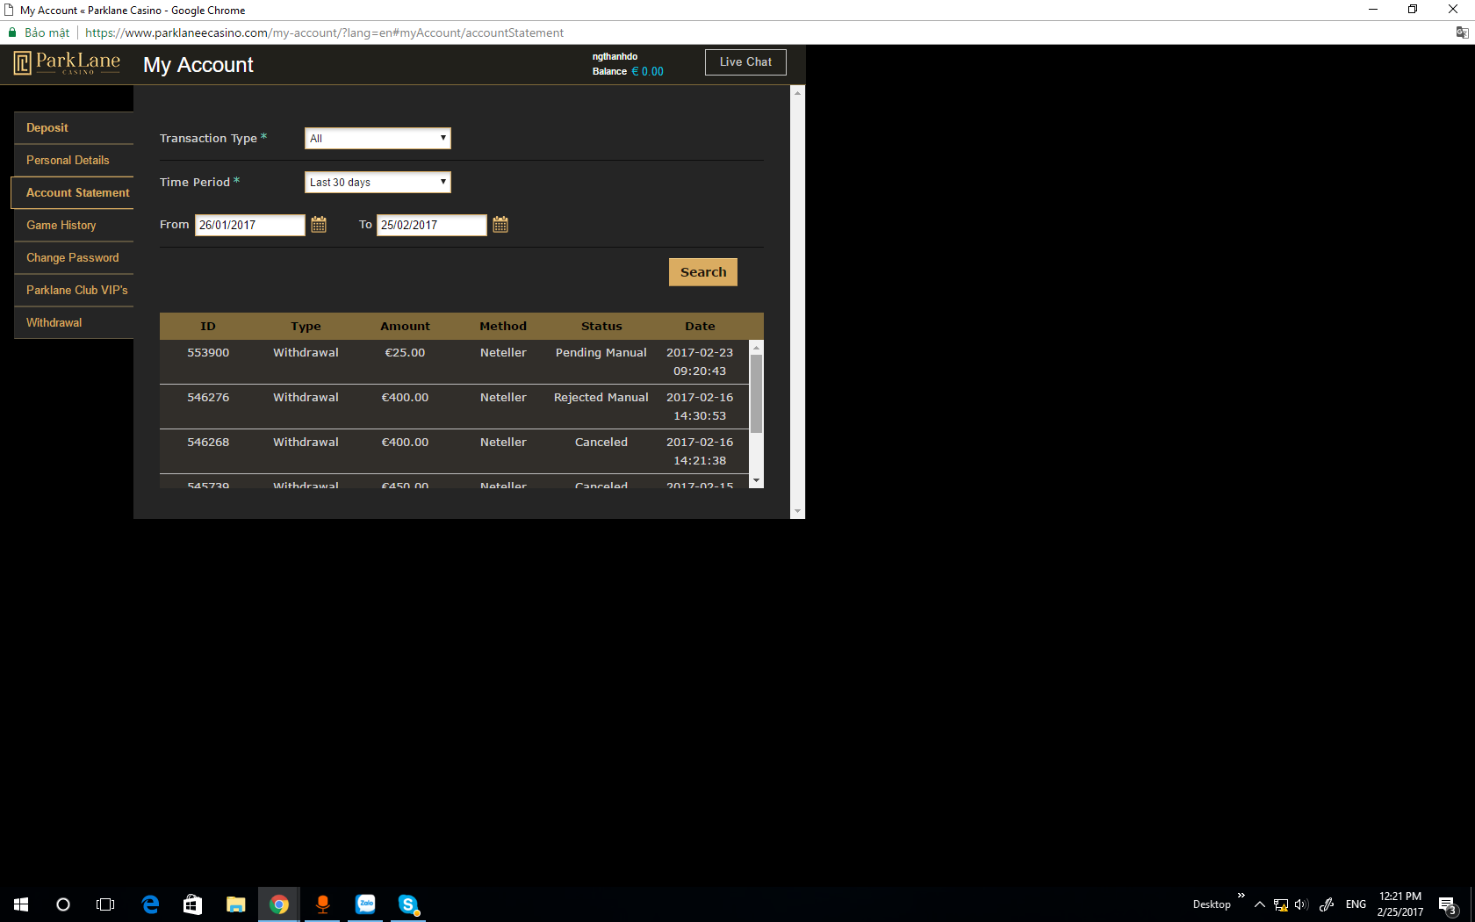The width and height of the screenshot is (1475, 922).
Task: Click the Desktop toolbar label
Action: (x=1212, y=904)
